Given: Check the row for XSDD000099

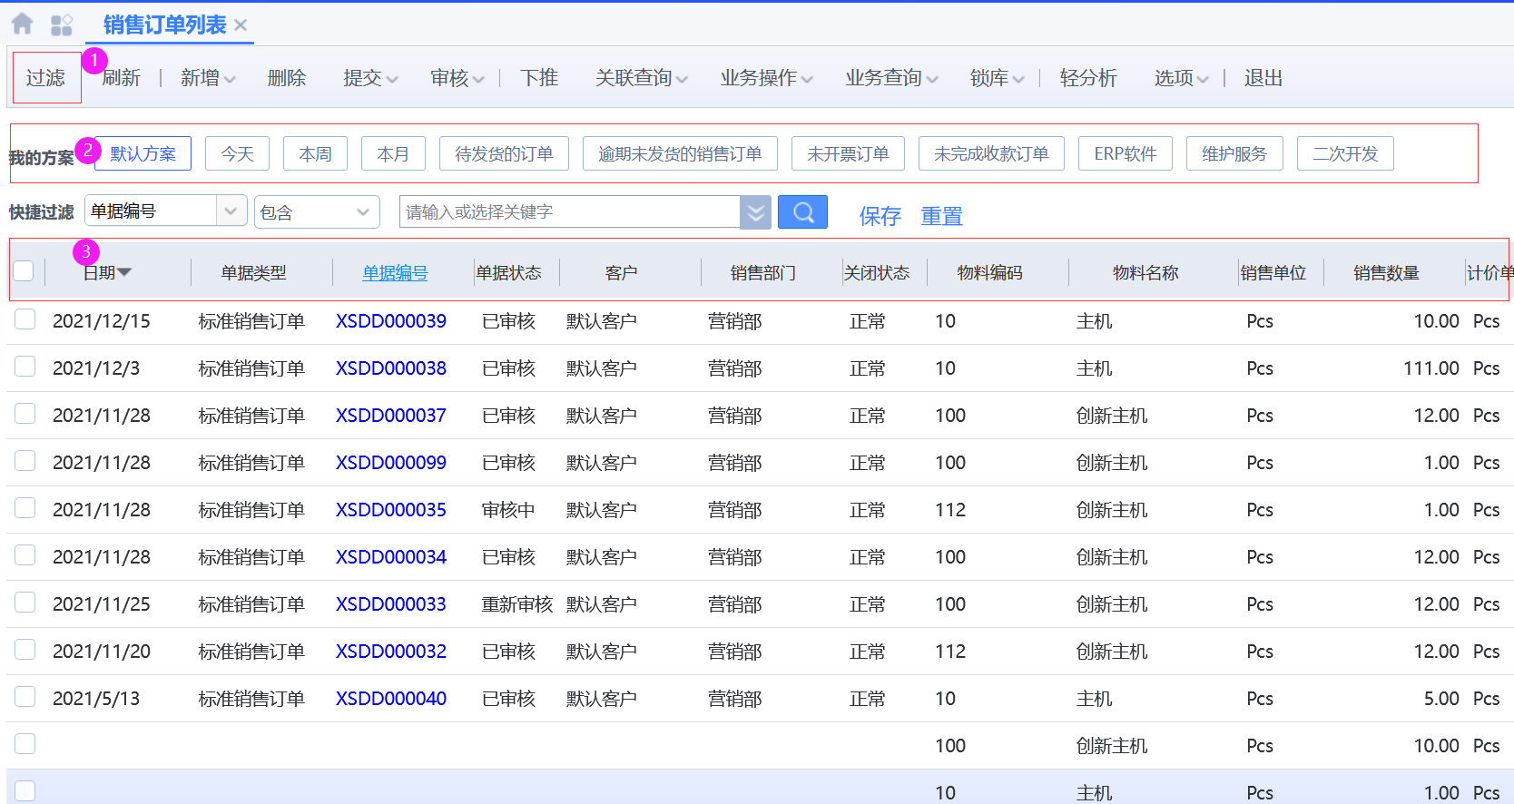Looking at the screenshot, I should pos(25,461).
